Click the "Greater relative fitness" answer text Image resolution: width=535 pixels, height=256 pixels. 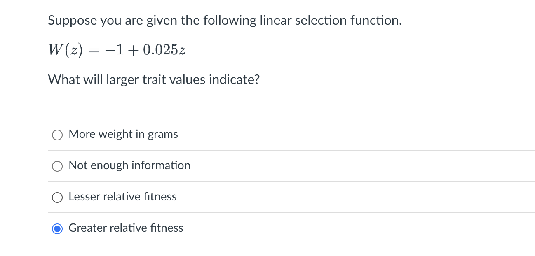[x=125, y=228]
